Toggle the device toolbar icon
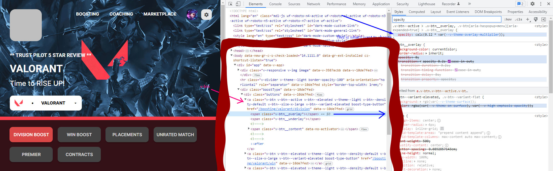Viewport: 553px width, 171px height. [238, 4]
